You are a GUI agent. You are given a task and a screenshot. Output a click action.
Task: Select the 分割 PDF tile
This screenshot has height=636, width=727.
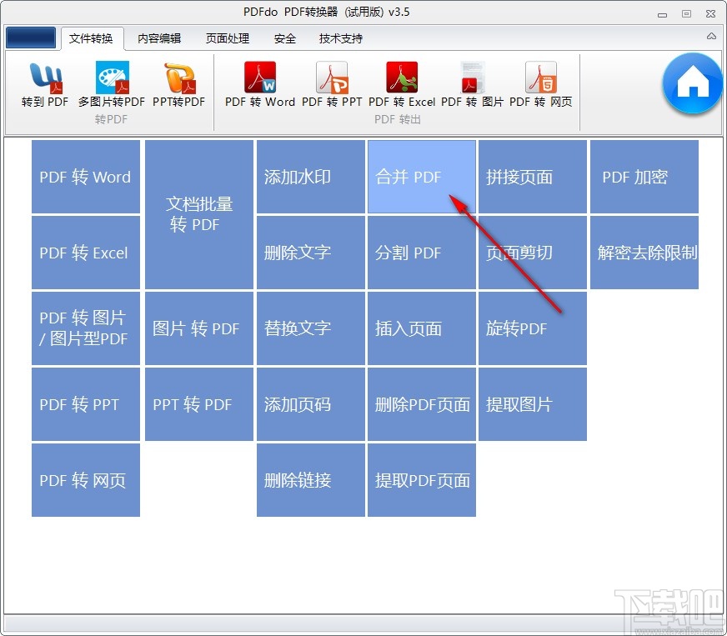pos(422,253)
